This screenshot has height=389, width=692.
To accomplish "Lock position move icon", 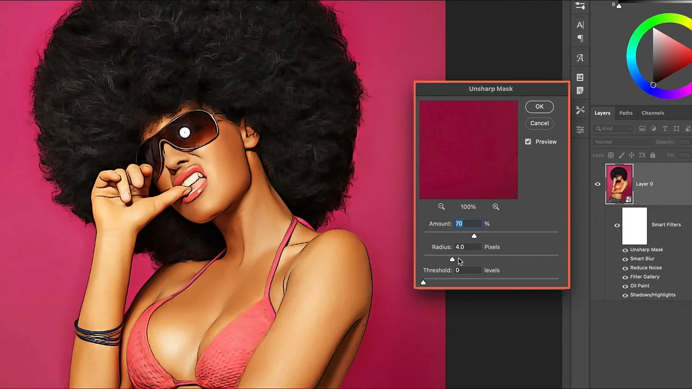I will click(x=631, y=155).
